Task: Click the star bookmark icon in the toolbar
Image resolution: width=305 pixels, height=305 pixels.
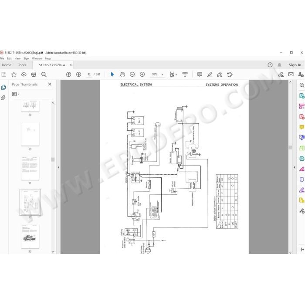Action: tap(14, 75)
